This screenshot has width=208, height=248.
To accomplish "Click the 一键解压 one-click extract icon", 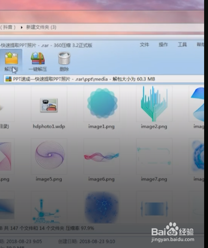I will tap(38, 58).
